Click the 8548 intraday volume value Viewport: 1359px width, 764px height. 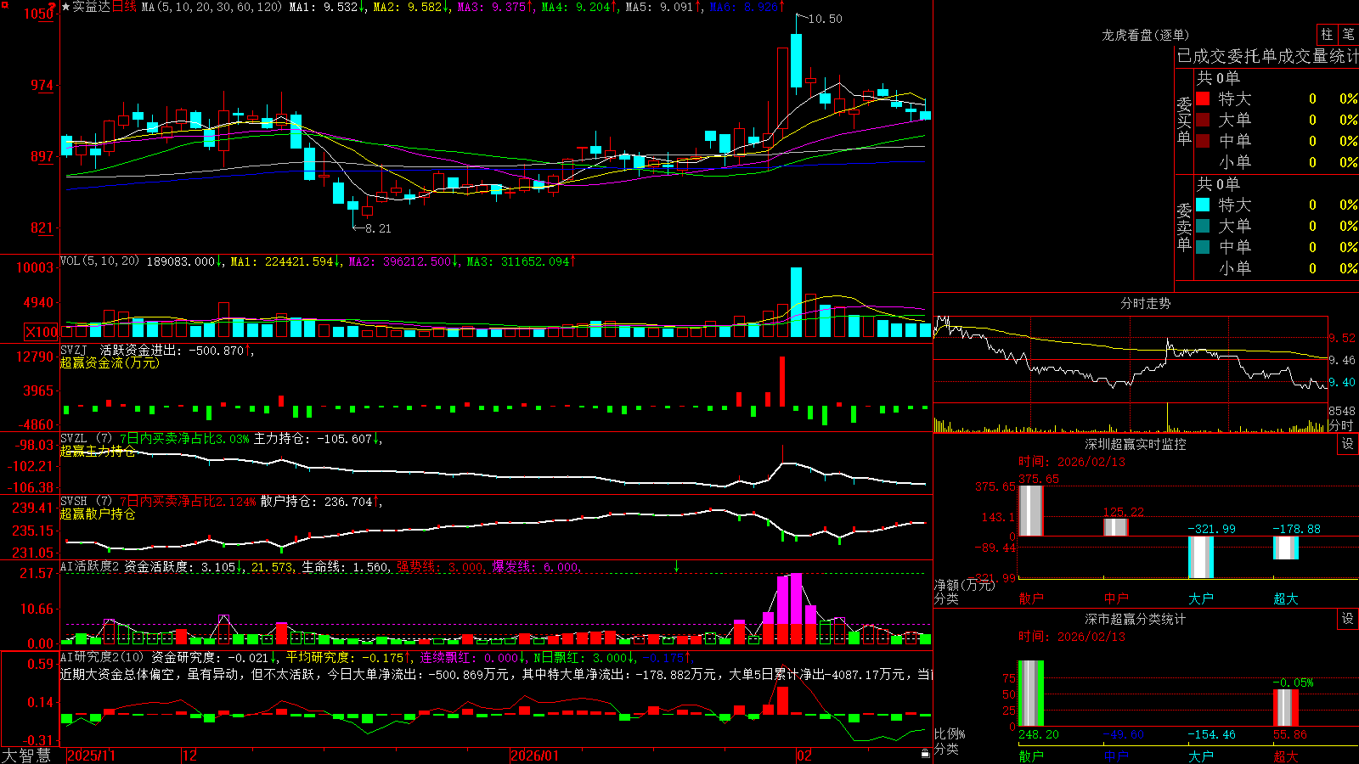[x=1342, y=411]
